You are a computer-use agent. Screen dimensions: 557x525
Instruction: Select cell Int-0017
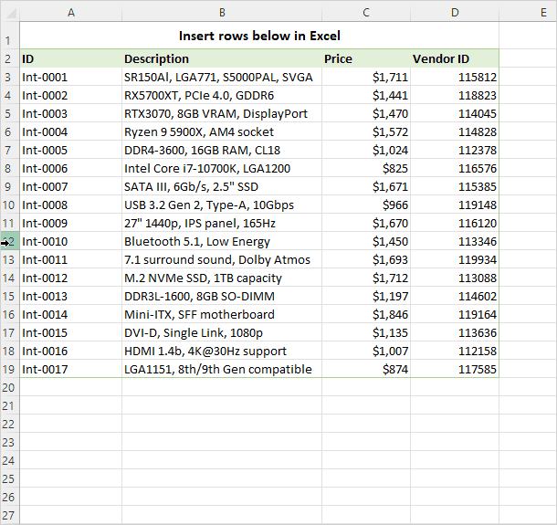point(71,369)
